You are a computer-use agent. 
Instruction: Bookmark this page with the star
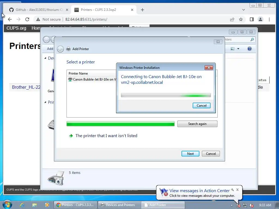(x=241, y=19)
